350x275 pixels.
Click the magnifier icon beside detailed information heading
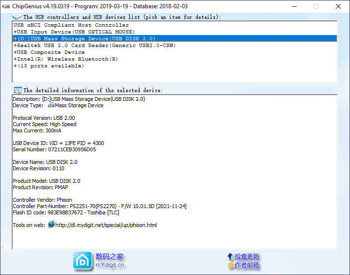17,90
